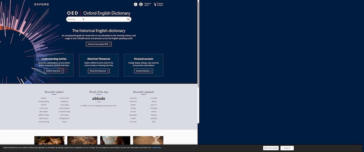Click Reject and manage cookies button
The width and height of the screenshot is (364, 152).
point(271,148)
